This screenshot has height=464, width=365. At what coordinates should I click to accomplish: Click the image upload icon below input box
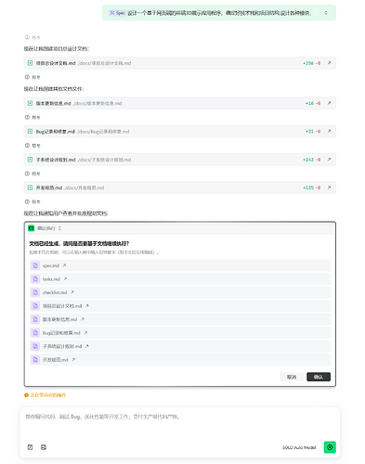[x=44, y=447]
